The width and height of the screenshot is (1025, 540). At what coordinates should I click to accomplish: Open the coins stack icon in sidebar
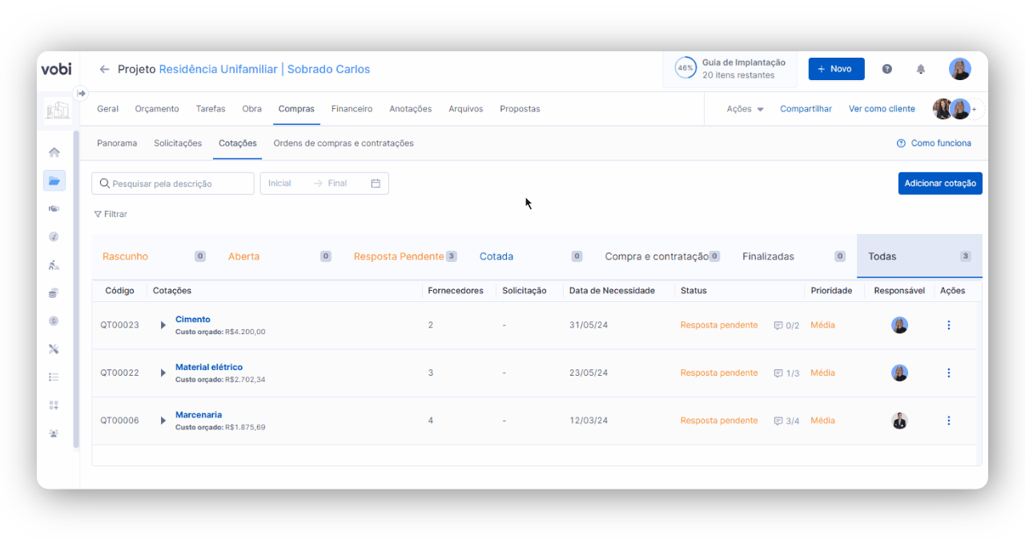click(x=54, y=293)
